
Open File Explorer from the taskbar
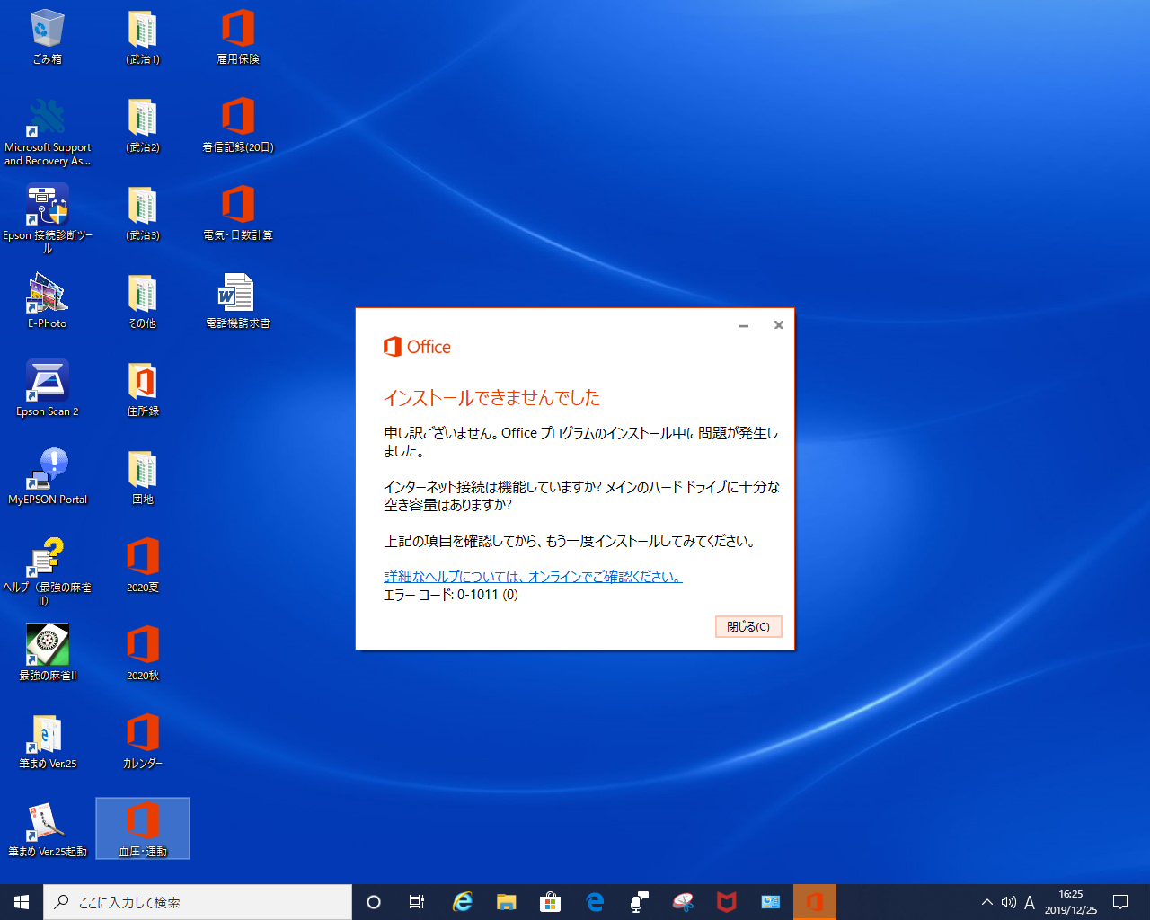point(506,902)
